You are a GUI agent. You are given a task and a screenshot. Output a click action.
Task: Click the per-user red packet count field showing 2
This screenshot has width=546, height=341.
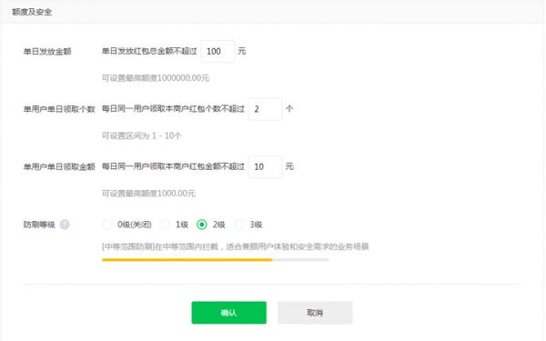pyautogui.click(x=265, y=109)
